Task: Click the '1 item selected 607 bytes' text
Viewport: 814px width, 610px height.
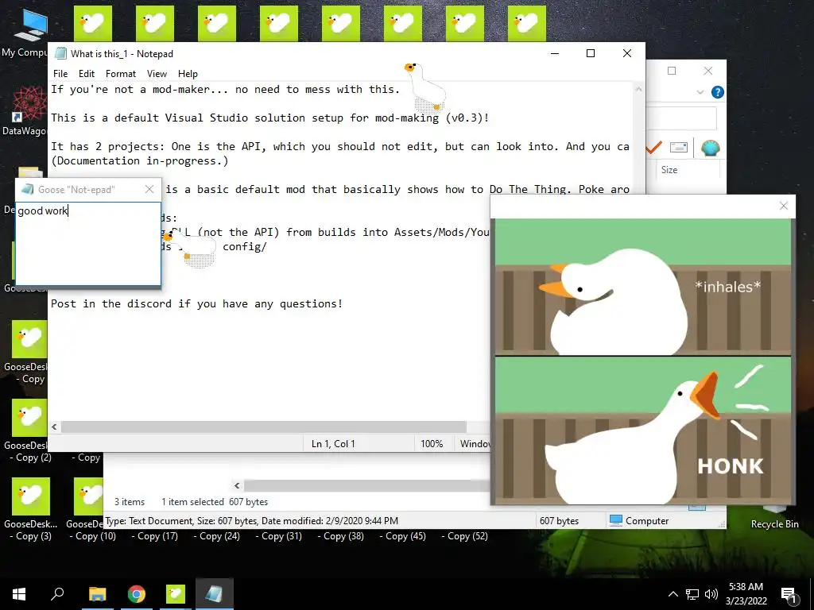Action: pyautogui.click(x=215, y=502)
